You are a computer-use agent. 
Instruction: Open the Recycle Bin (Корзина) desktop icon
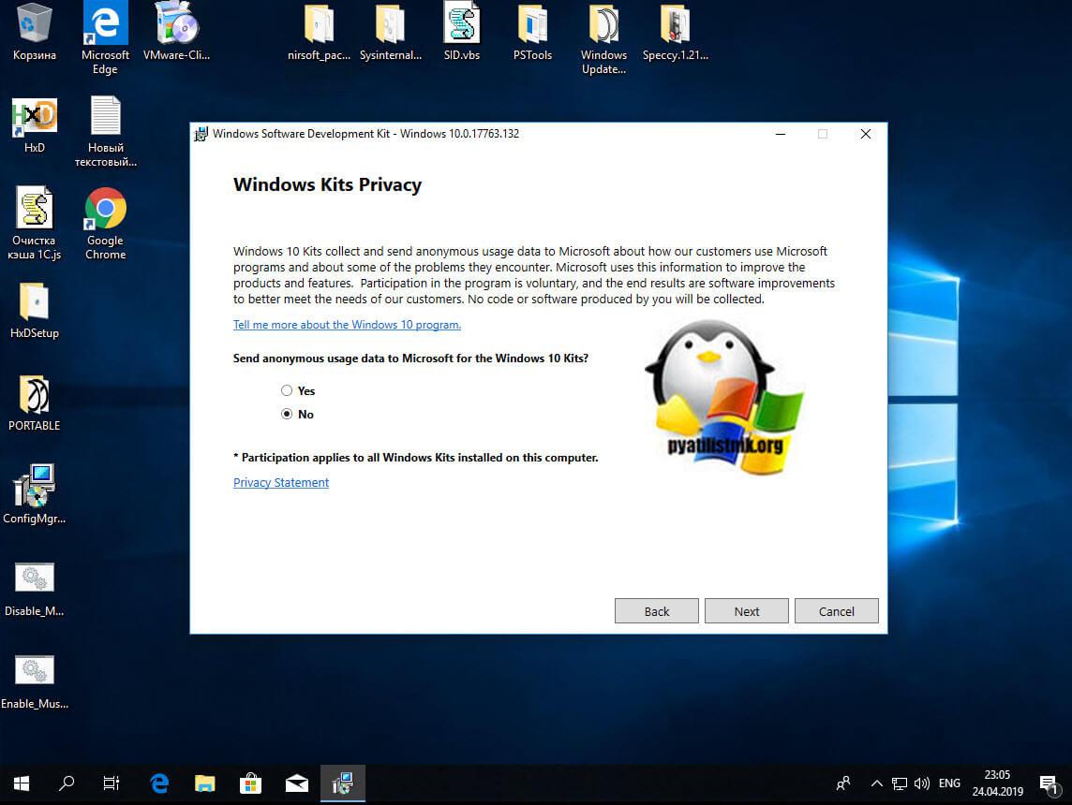[x=34, y=32]
